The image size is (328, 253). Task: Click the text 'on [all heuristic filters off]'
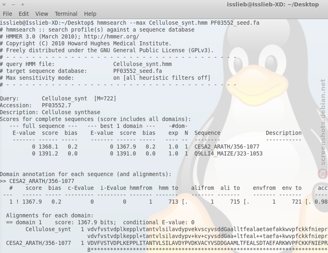click(x=162, y=78)
